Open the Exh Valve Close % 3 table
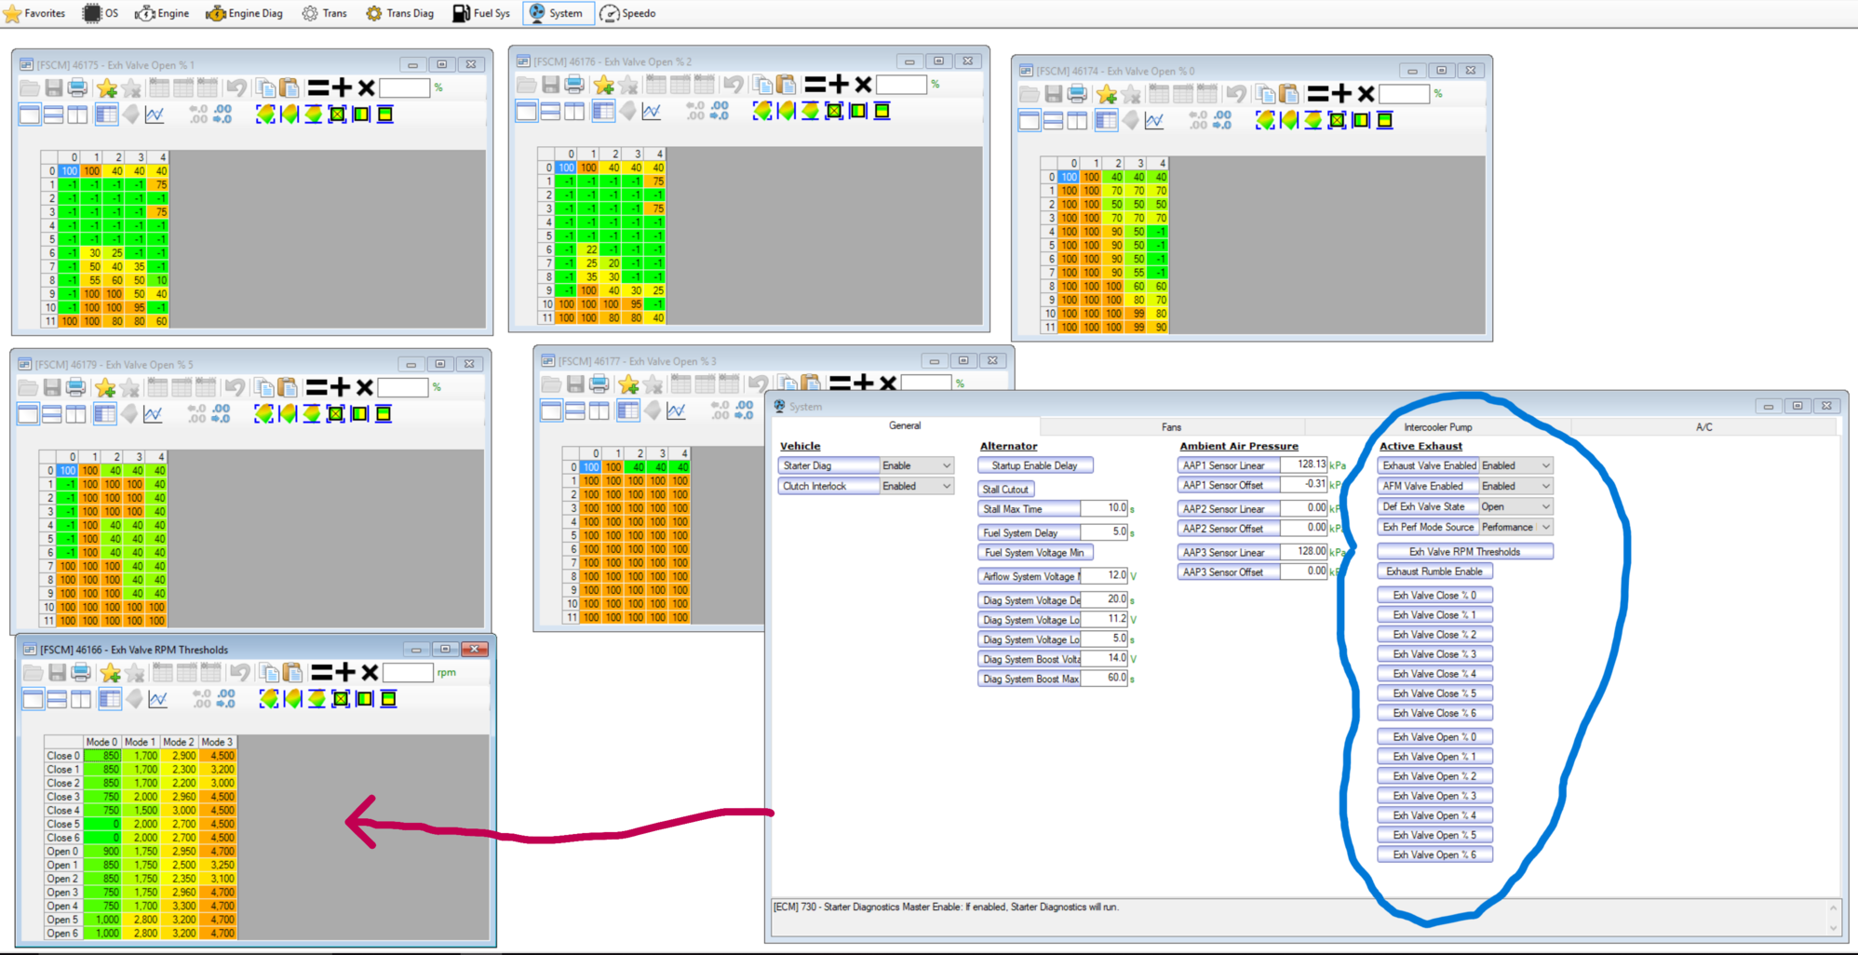 [x=1434, y=654]
